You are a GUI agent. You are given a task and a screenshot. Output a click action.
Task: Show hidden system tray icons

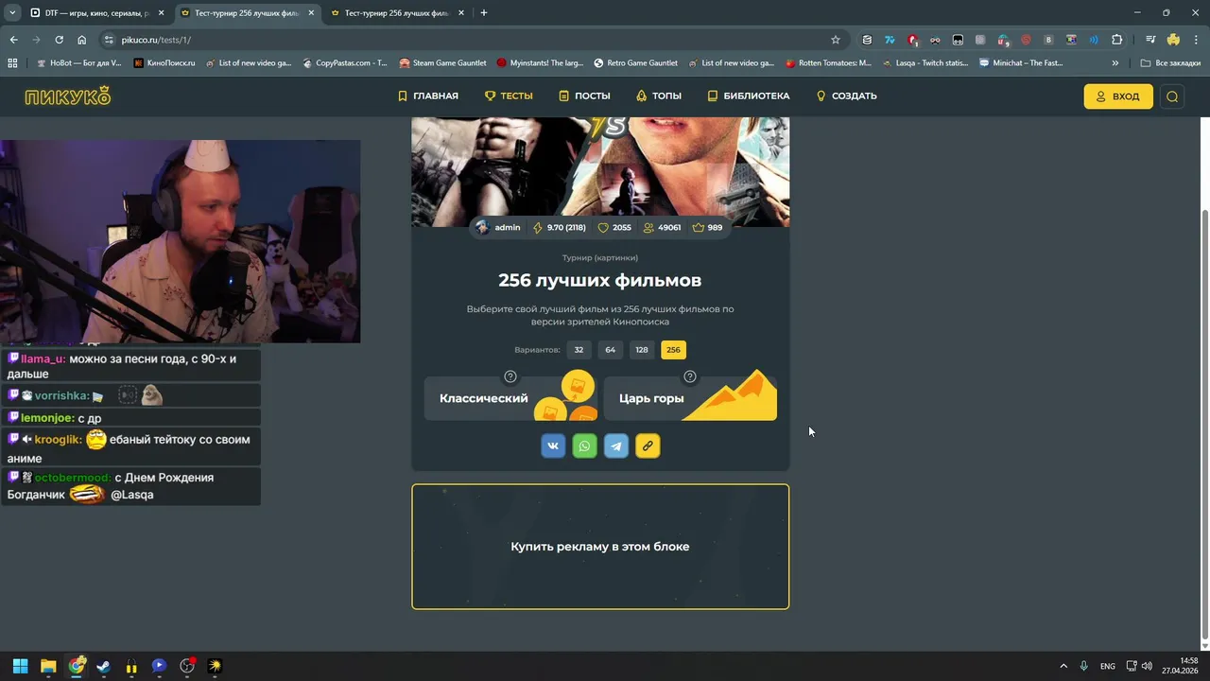(x=1063, y=666)
